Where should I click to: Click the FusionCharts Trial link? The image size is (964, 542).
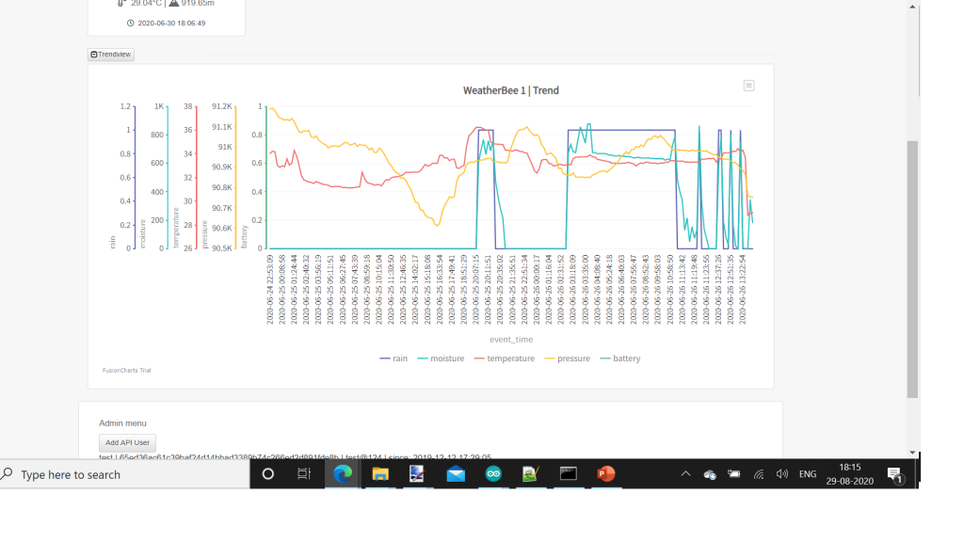(126, 371)
